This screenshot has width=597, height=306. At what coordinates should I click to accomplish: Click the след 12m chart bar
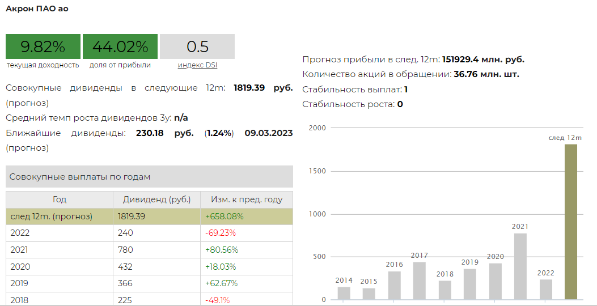(571, 222)
